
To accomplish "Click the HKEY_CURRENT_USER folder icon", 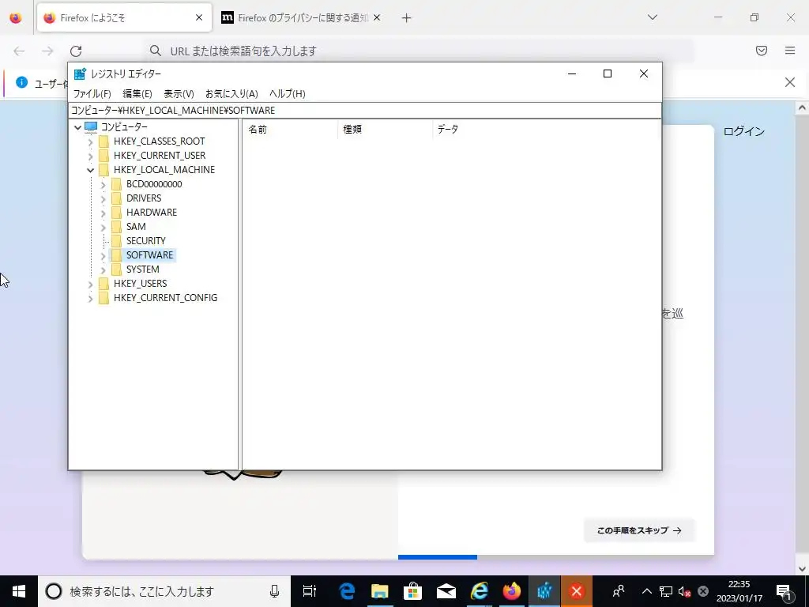I will [x=103, y=156].
